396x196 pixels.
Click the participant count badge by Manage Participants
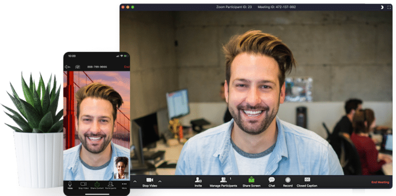point(230,178)
